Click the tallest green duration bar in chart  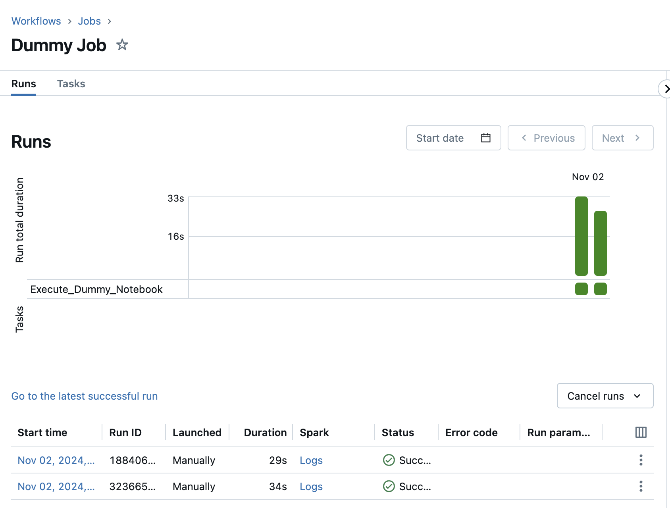[581, 236]
